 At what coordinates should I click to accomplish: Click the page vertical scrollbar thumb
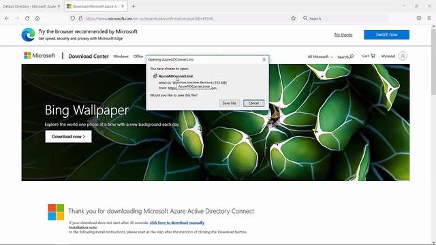433,63
